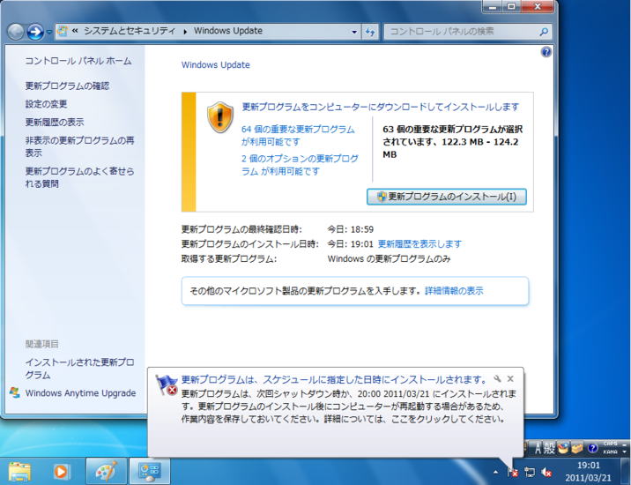Click the 今日: 18:59 last check time
631x485 pixels.
350,229
